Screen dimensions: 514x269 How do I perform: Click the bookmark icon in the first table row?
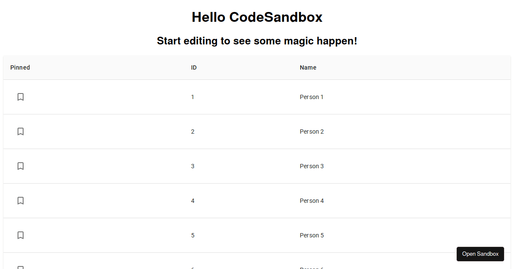[21, 97]
